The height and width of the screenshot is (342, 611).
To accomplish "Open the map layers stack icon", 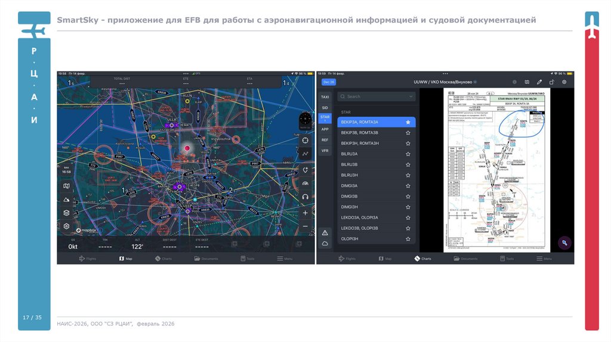I will point(67,213).
